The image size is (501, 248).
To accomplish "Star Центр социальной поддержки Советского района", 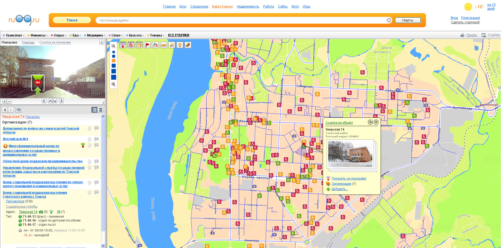I will [x=89, y=193].
